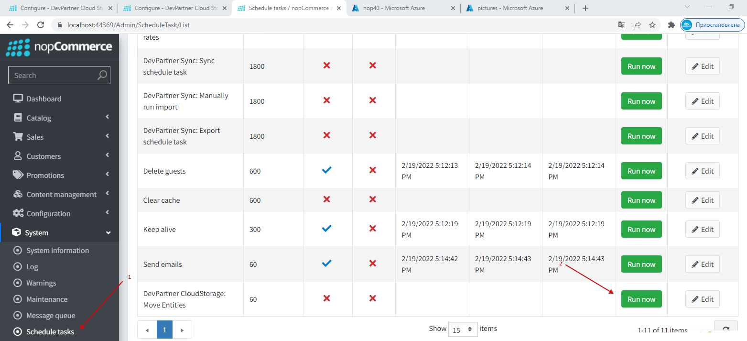Run the Delete guests task now
Viewport: 747px width, 341px height.
pos(641,171)
